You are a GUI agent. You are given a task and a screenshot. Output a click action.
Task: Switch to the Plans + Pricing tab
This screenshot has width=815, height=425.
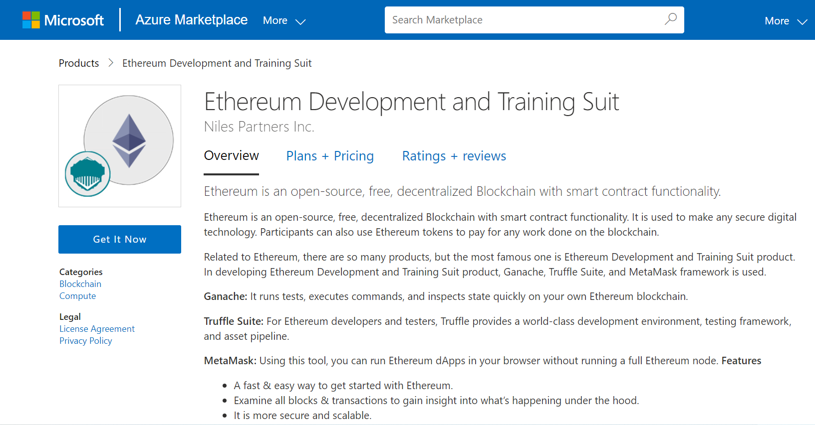coord(330,156)
